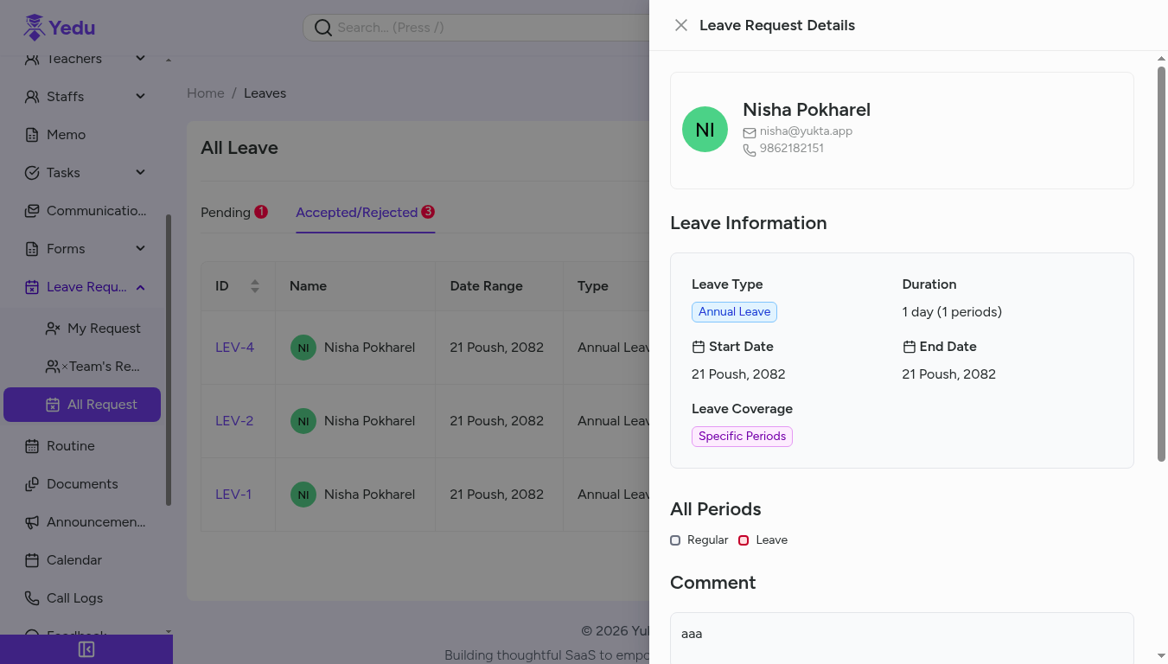Screen dimensions: 1168x664
Task: Switch to the Accepted/Rejected tab
Action: click(x=357, y=212)
